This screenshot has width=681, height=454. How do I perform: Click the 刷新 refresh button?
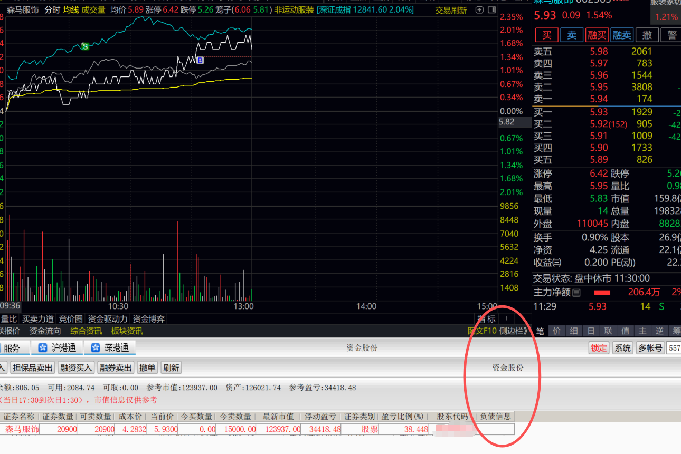coord(171,368)
